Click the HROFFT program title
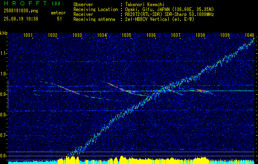Screen dimensions: 258x164 (x=25, y=3)
